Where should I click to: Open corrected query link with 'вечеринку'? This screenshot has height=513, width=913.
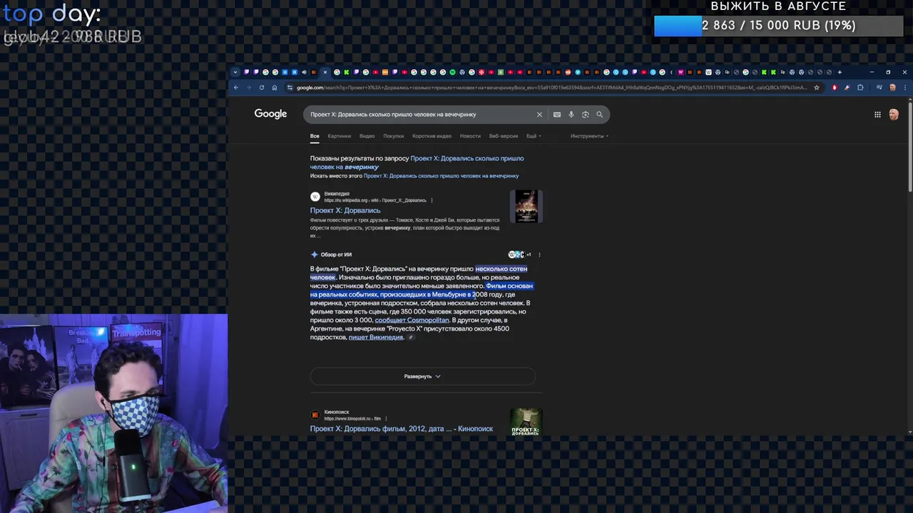pos(417,162)
